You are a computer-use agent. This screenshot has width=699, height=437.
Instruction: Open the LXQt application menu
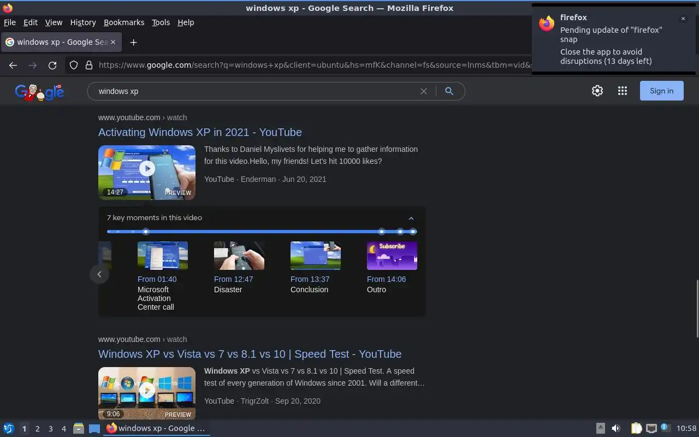point(8,428)
